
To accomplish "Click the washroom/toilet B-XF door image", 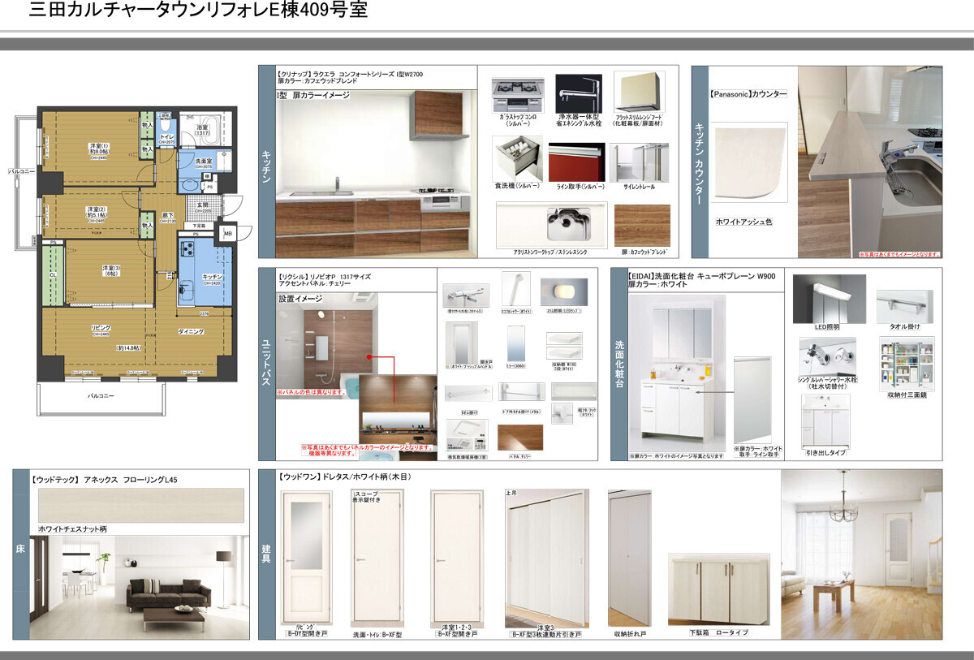I will tap(377, 558).
